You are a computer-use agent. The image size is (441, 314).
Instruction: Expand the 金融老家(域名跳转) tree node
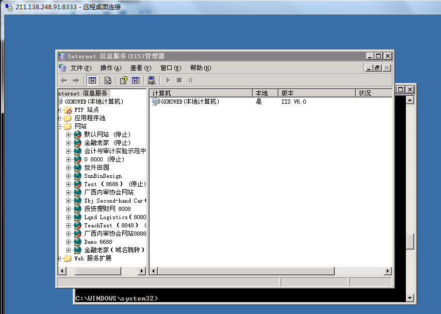click(68, 250)
